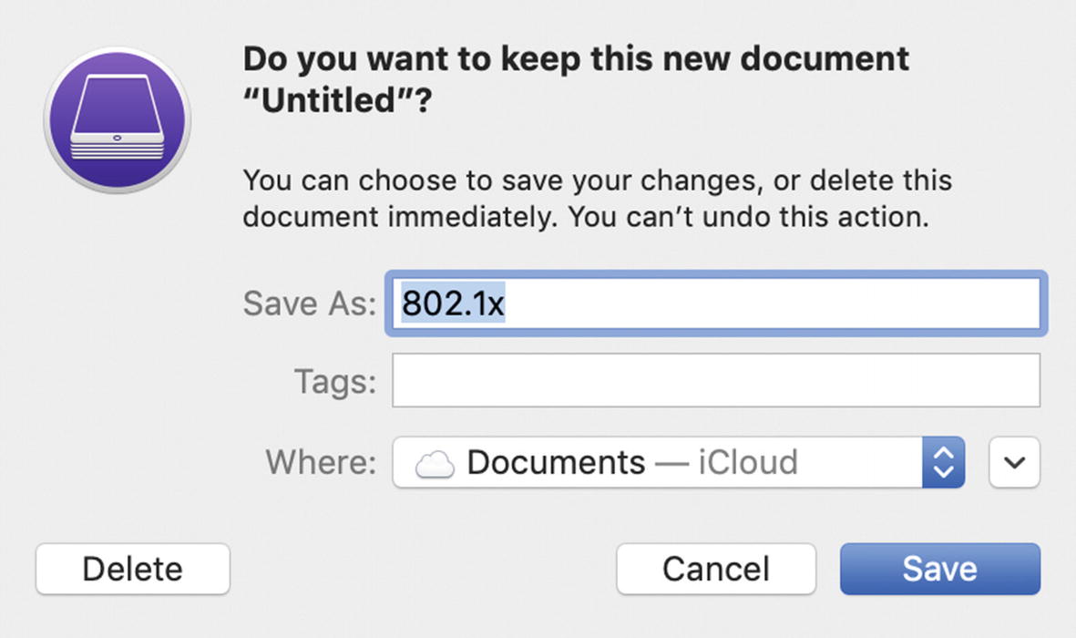Open the blue up-down arrows of Where popup
Image resolution: width=1076 pixels, height=638 pixels.
click(944, 462)
